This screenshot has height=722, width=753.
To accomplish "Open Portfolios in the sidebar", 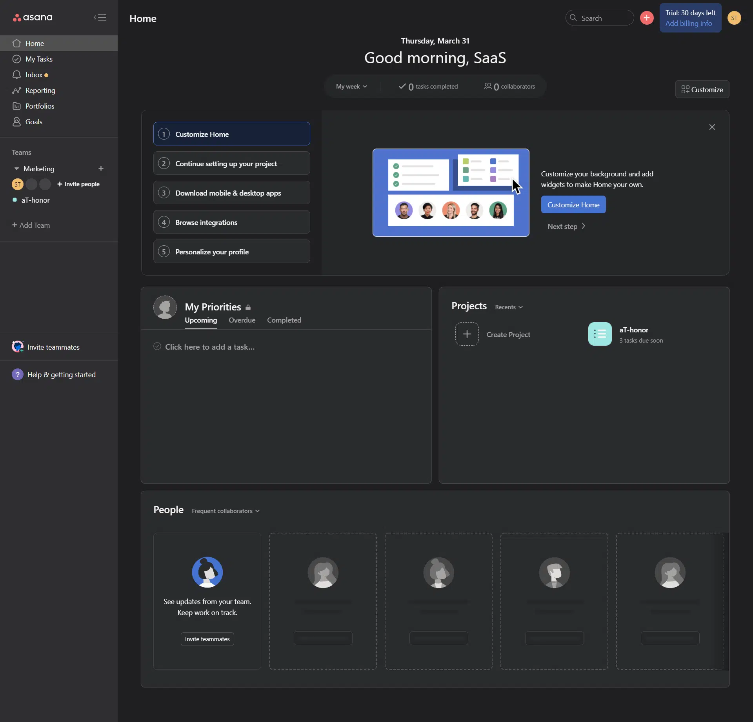I will pyautogui.click(x=59, y=106).
